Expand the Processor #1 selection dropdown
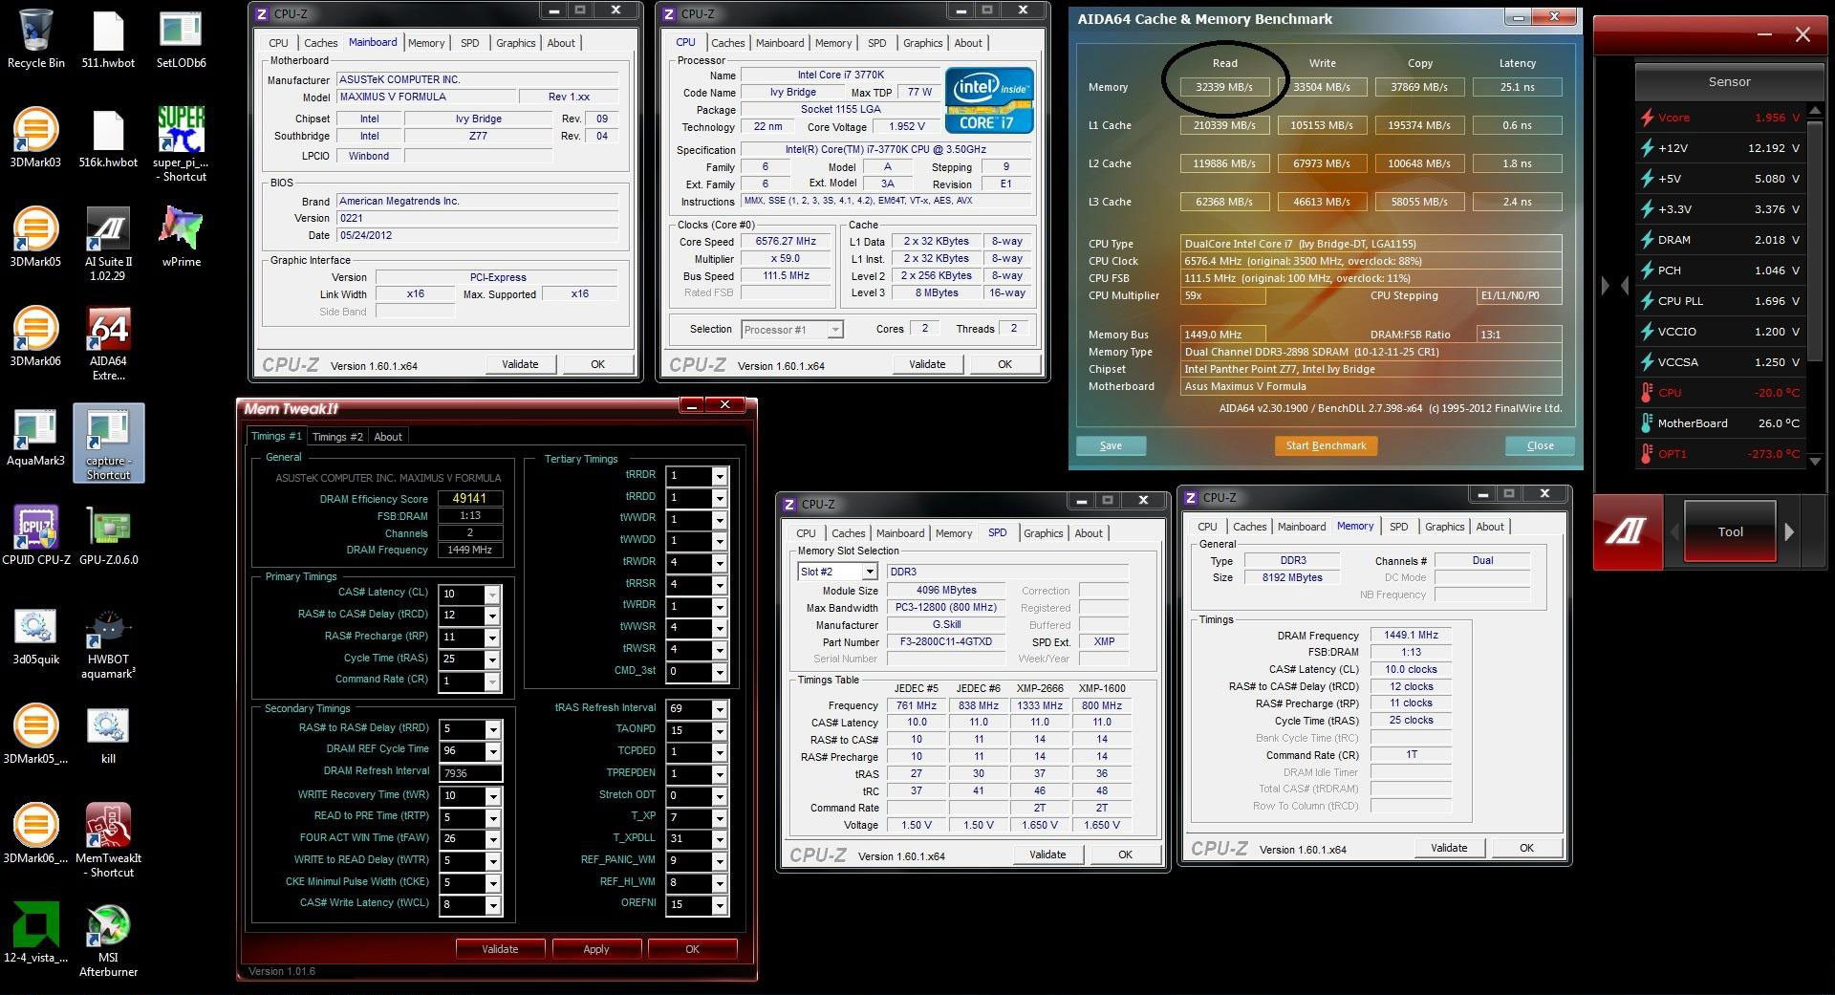The image size is (1835, 995). 834,330
